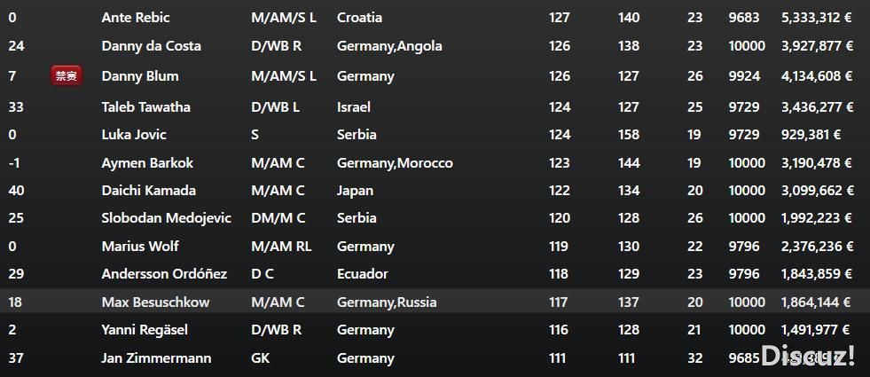Select the Germany,Morocco nationality cell
Screen dimensions: 870x377
(x=395, y=162)
